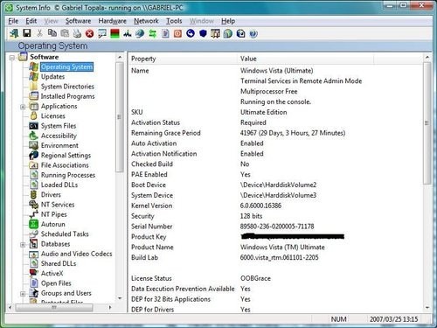This screenshot has height=328, width=437.
Task: Open Regional Settings tree item
Action: click(66, 156)
